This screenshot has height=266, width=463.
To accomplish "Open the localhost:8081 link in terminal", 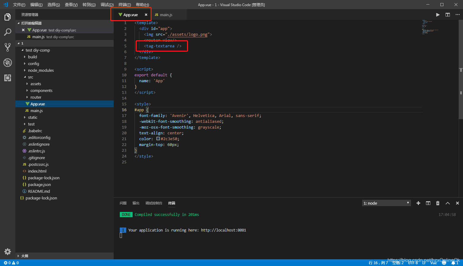I will [223, 230].
